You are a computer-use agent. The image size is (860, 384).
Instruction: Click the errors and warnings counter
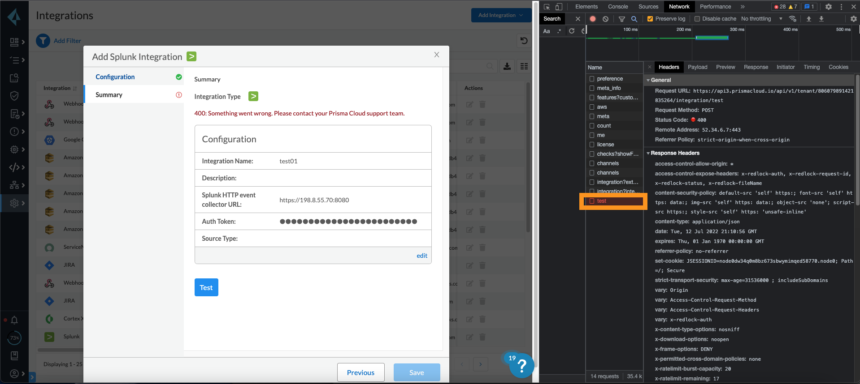pos(785,7)
